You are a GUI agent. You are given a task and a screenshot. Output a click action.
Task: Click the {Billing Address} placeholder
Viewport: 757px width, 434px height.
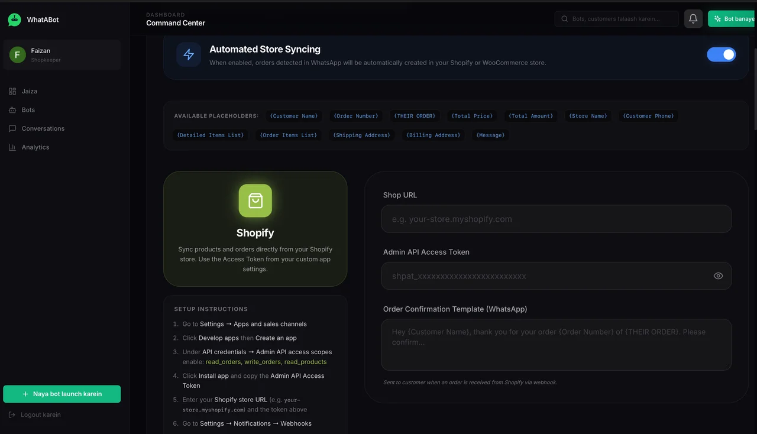[x=434, y=135]
